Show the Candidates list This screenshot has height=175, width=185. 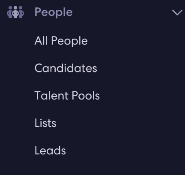click(x=66, y=68)
